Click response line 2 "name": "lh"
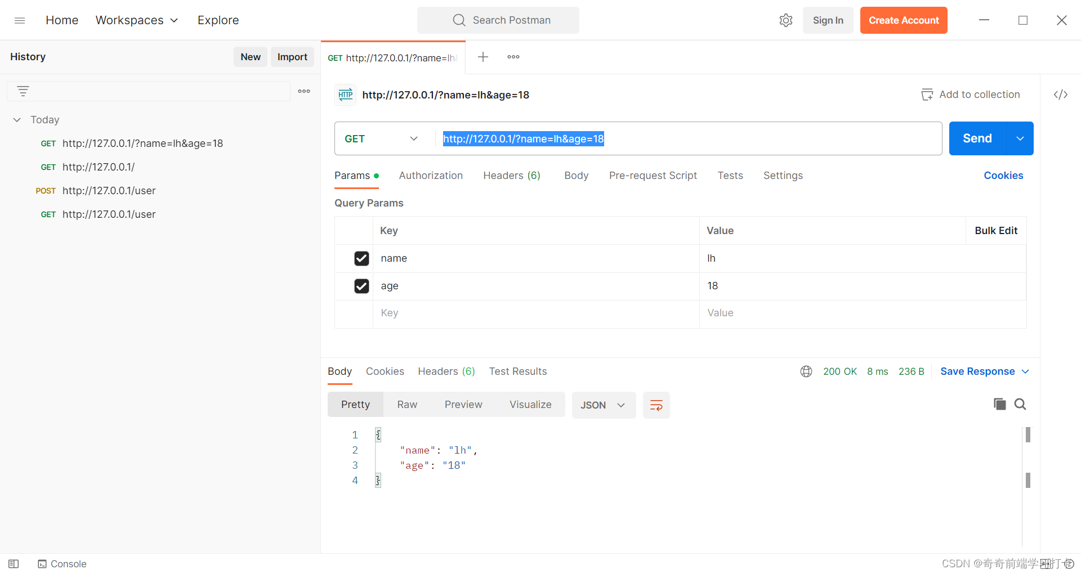This screenshot has width=1081, height=574. [x=439, y=450]
